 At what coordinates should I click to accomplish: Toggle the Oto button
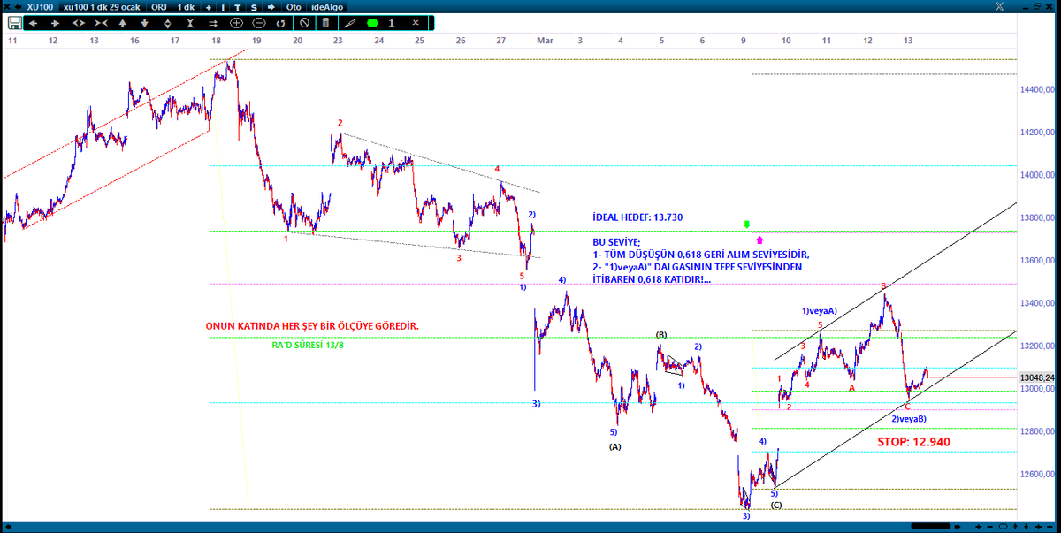tap(294, 7)
